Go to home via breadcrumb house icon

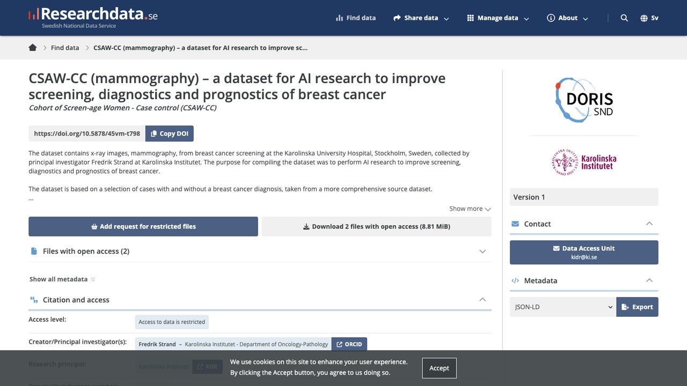coord(33,48)
